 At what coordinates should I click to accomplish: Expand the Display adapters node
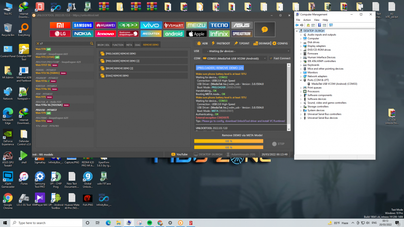(301, 46)
